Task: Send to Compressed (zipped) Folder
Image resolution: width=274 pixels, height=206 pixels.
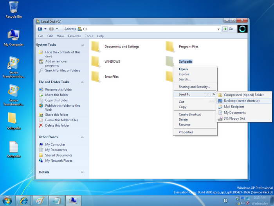Action: tap(244, 95)
